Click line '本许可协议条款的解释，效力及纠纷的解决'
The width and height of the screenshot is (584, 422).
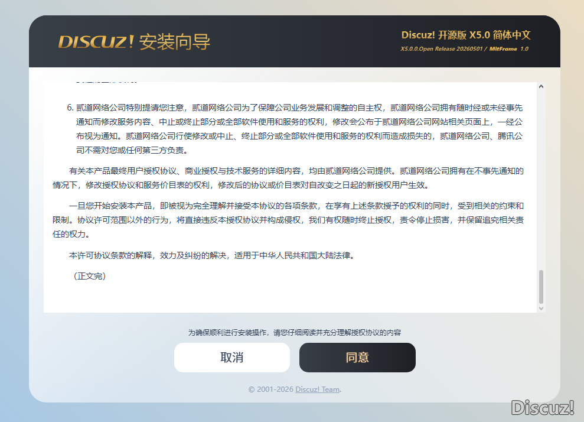pos(211,255)
